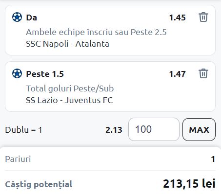Click the 1.47 odds value
This screenshot has width=221, height=194.
tap(177, 74)
